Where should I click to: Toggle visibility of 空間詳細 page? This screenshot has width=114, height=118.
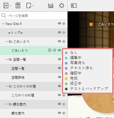[59, 77]
